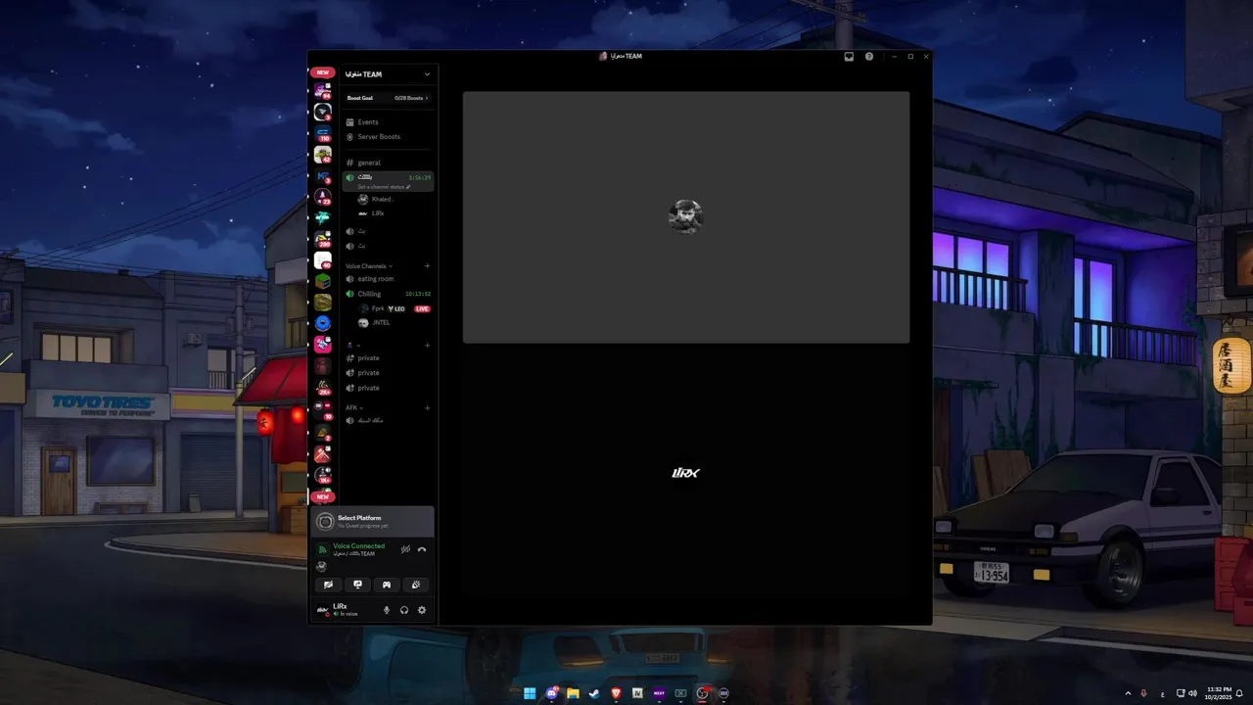This screenshot has width=1253, height=705.
Task: Open the Discord inbox icon in title bar
Action: tap(849, 56)
